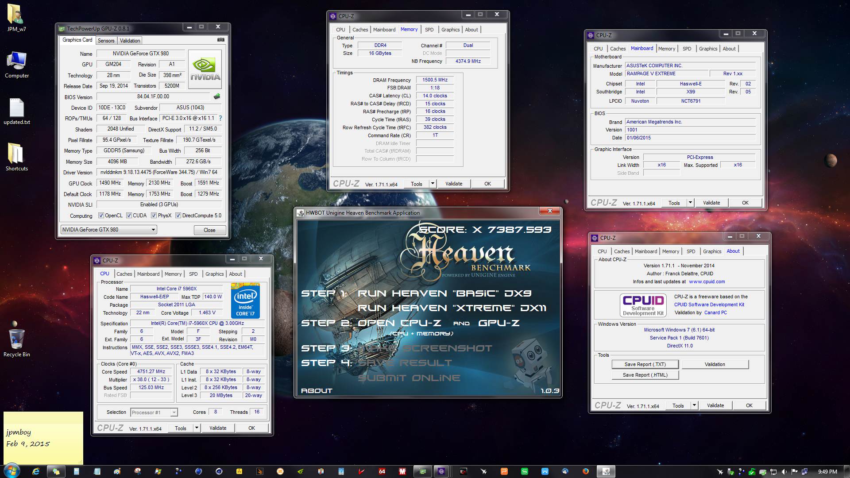Click the Action Center flag tray icon

(794, 472)
